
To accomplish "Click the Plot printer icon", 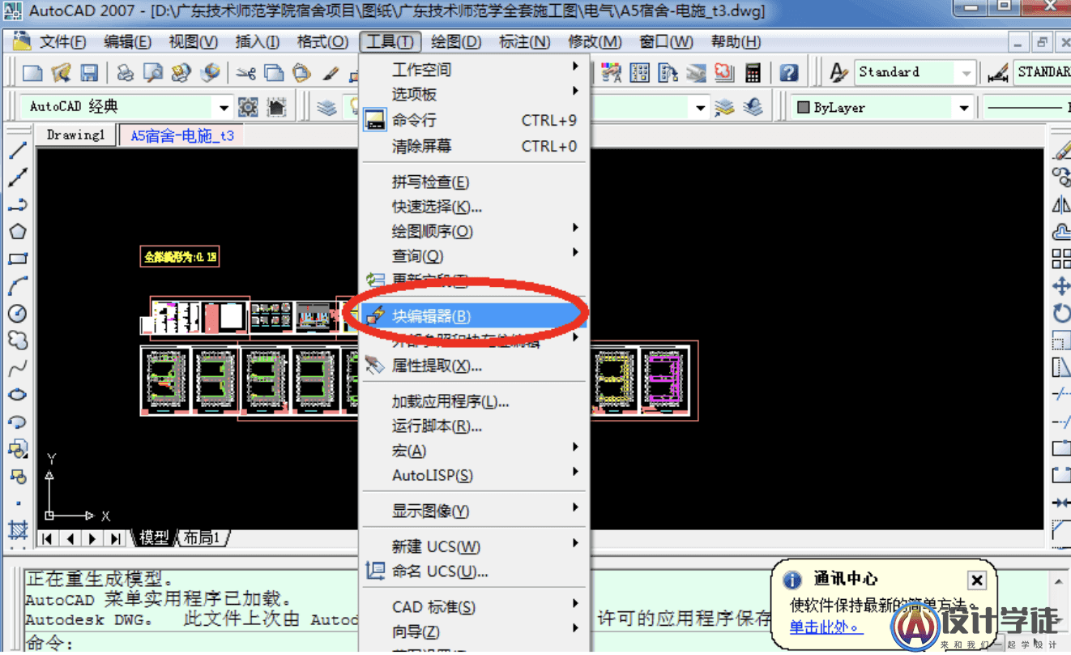I will (125, 73).
